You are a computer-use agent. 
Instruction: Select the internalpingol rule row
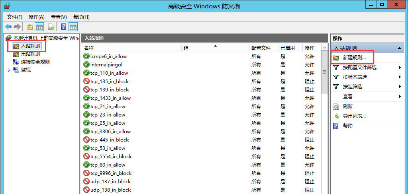[202, 65]
